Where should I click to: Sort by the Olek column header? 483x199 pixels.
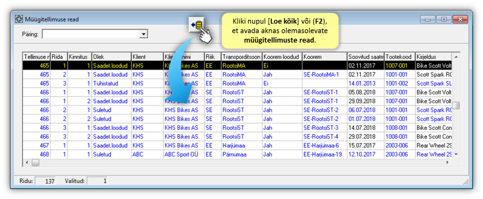click(x=111, y=57)
